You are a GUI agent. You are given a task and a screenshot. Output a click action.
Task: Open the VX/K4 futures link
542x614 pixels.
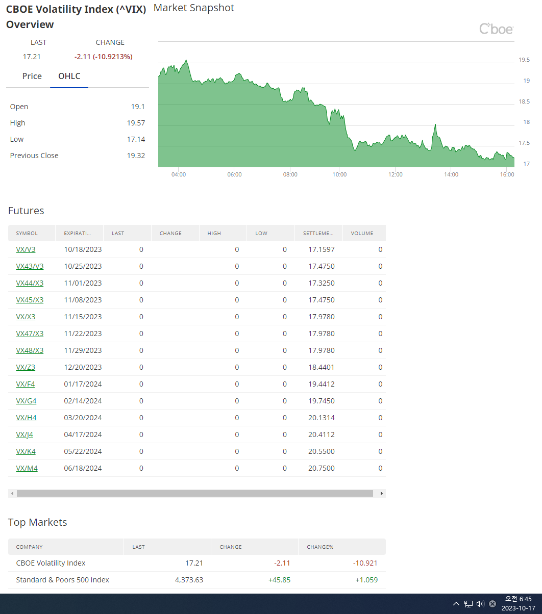click(x=26, y=452)
